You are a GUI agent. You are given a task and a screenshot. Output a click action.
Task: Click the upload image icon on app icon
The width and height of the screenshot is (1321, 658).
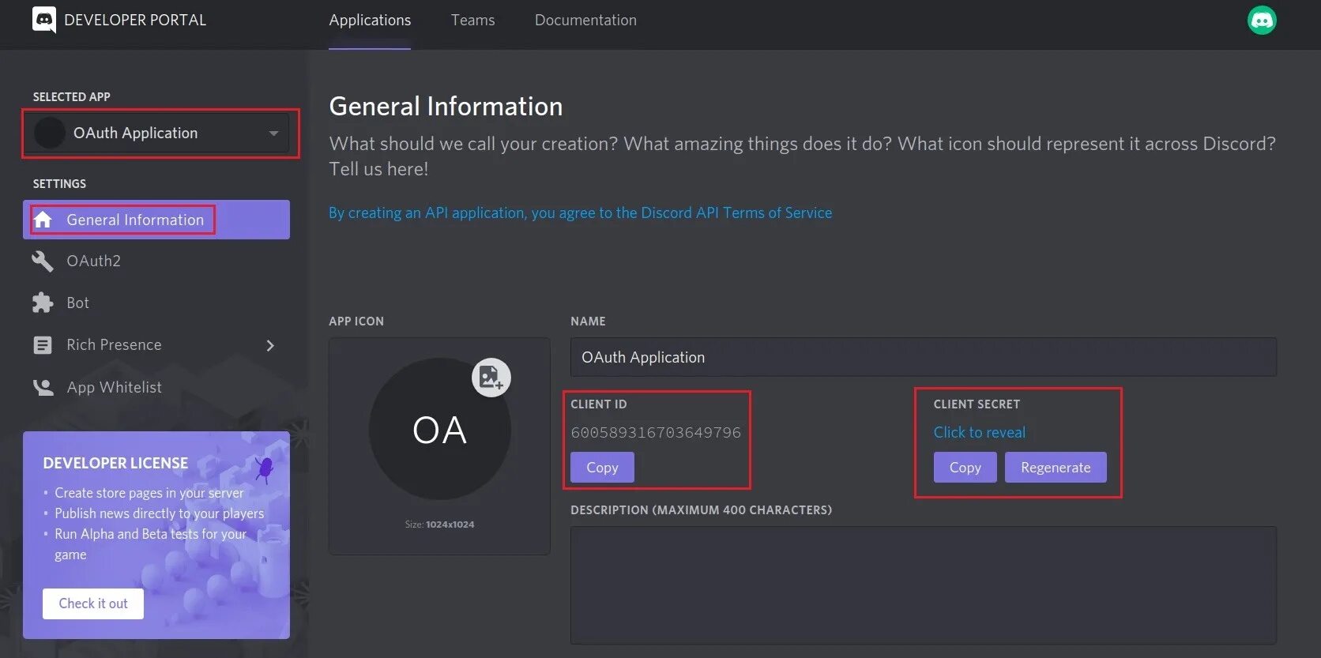(491, 378)
